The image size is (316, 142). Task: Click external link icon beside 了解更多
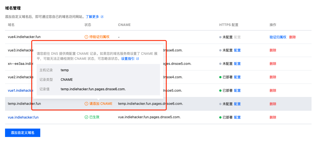(x=102, y=17)
